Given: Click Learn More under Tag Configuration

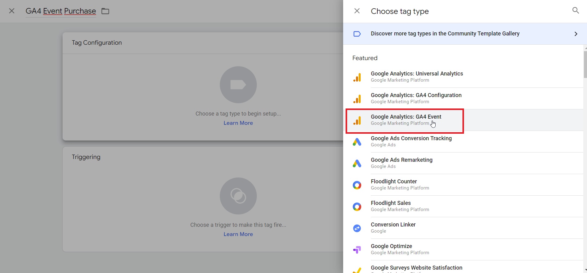Looking at the screenshot, I should click(238, 123).
